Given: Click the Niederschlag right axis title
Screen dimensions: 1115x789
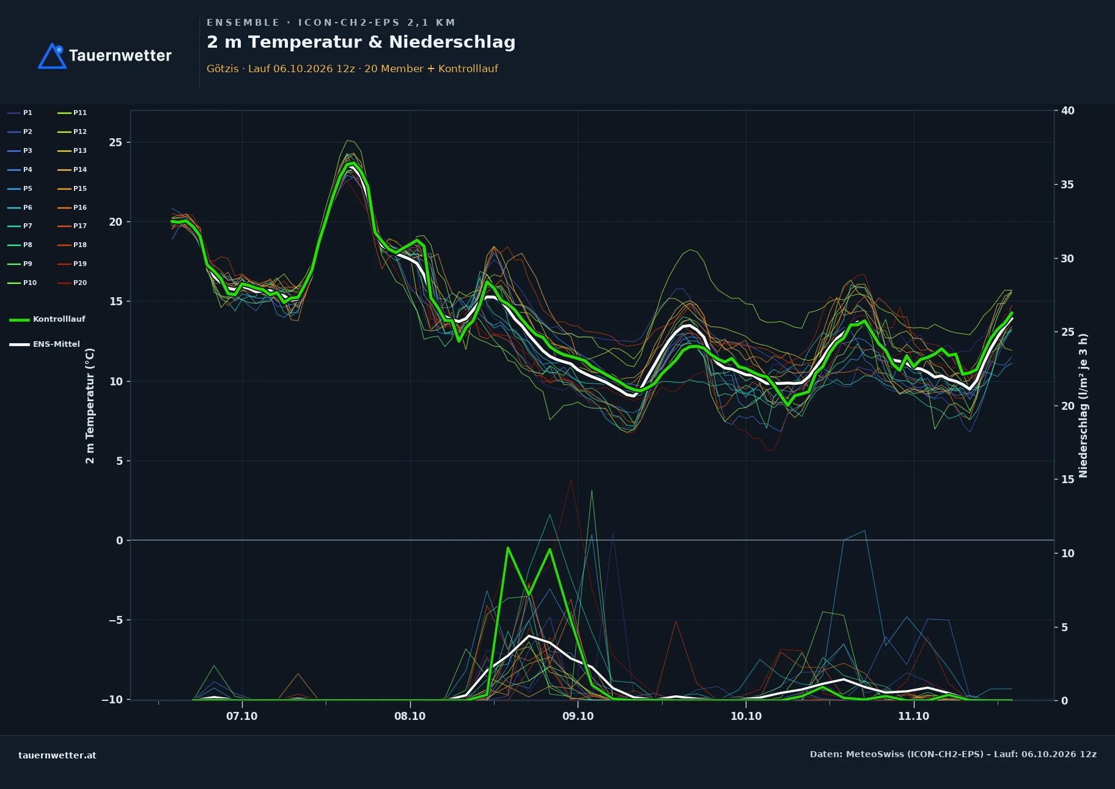Looking at the screenshot, I should pyautogui.click(x=1083, y=406).
